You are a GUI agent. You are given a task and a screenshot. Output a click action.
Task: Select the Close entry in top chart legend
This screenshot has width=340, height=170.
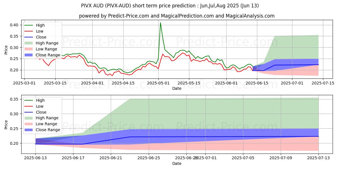pyautogui.click(x=41, y=37)
